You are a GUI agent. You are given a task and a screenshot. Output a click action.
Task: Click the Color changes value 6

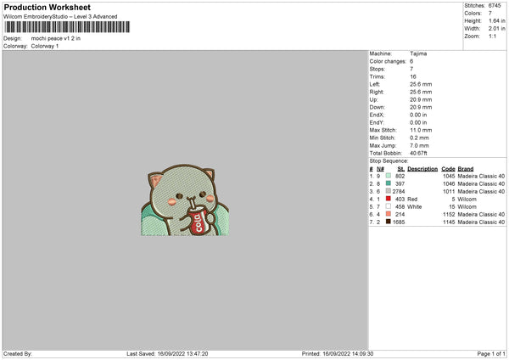411,61
